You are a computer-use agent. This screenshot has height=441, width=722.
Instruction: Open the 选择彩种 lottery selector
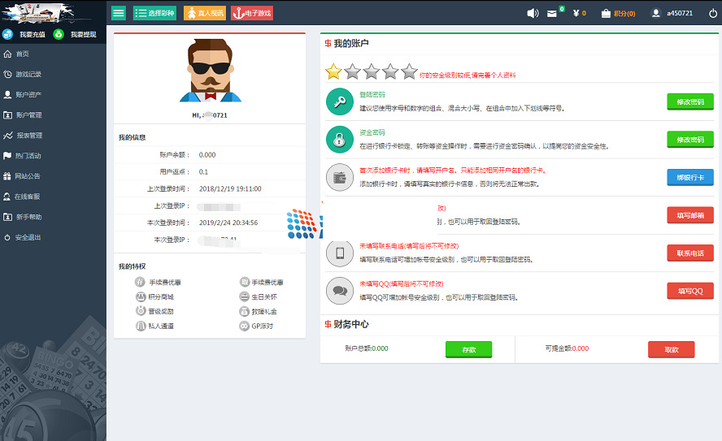pyautogui.click(x=154, y=13)
